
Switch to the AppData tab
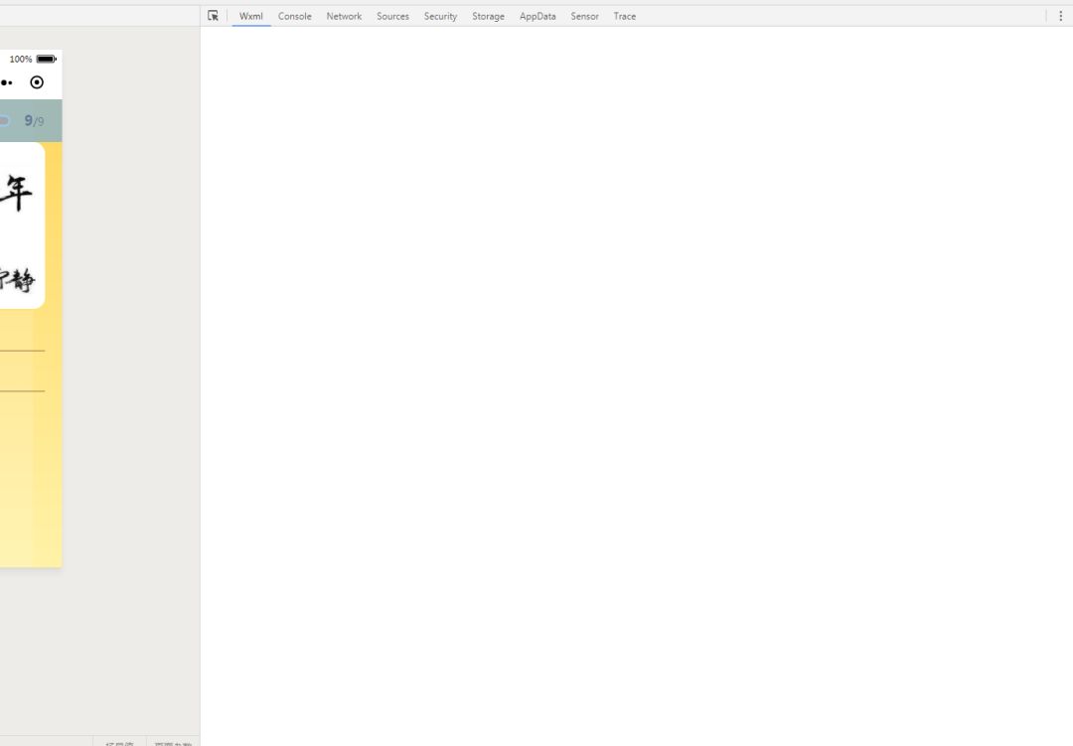click(537, 17)
